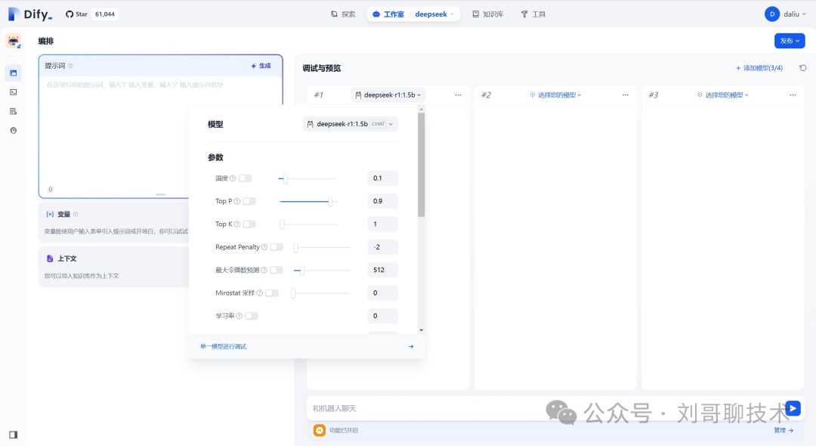Open the monitoring sidebar icon
Viewport: 816px width, 446px height.
(x=14, y=131)
